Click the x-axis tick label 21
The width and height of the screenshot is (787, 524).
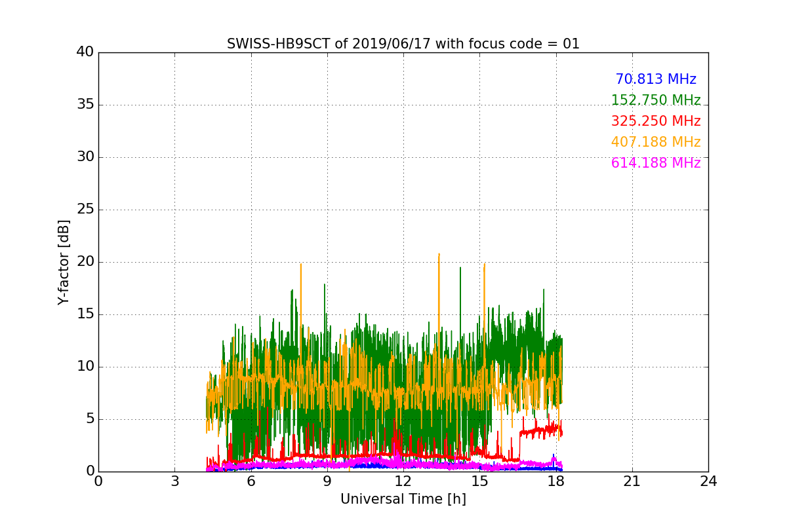coord(632,481)
